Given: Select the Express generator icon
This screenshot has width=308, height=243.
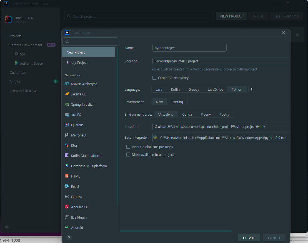Looking at the screenshot, I should coord(67,196).
